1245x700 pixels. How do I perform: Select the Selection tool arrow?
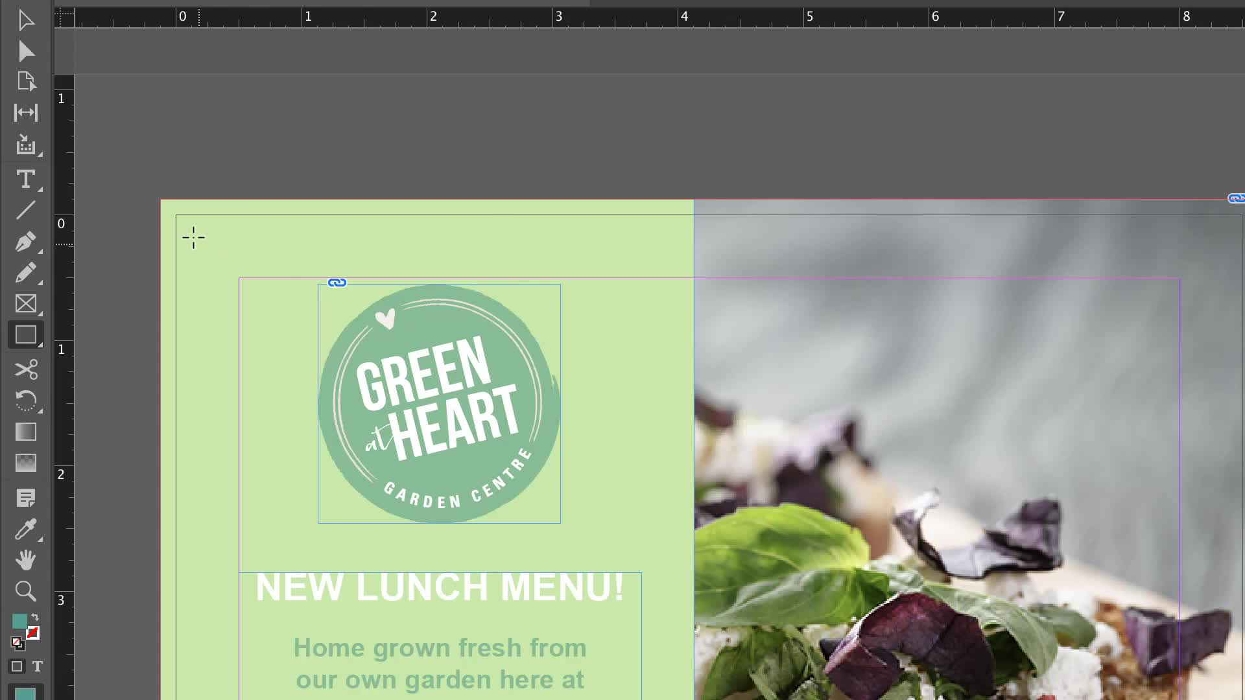26,20
